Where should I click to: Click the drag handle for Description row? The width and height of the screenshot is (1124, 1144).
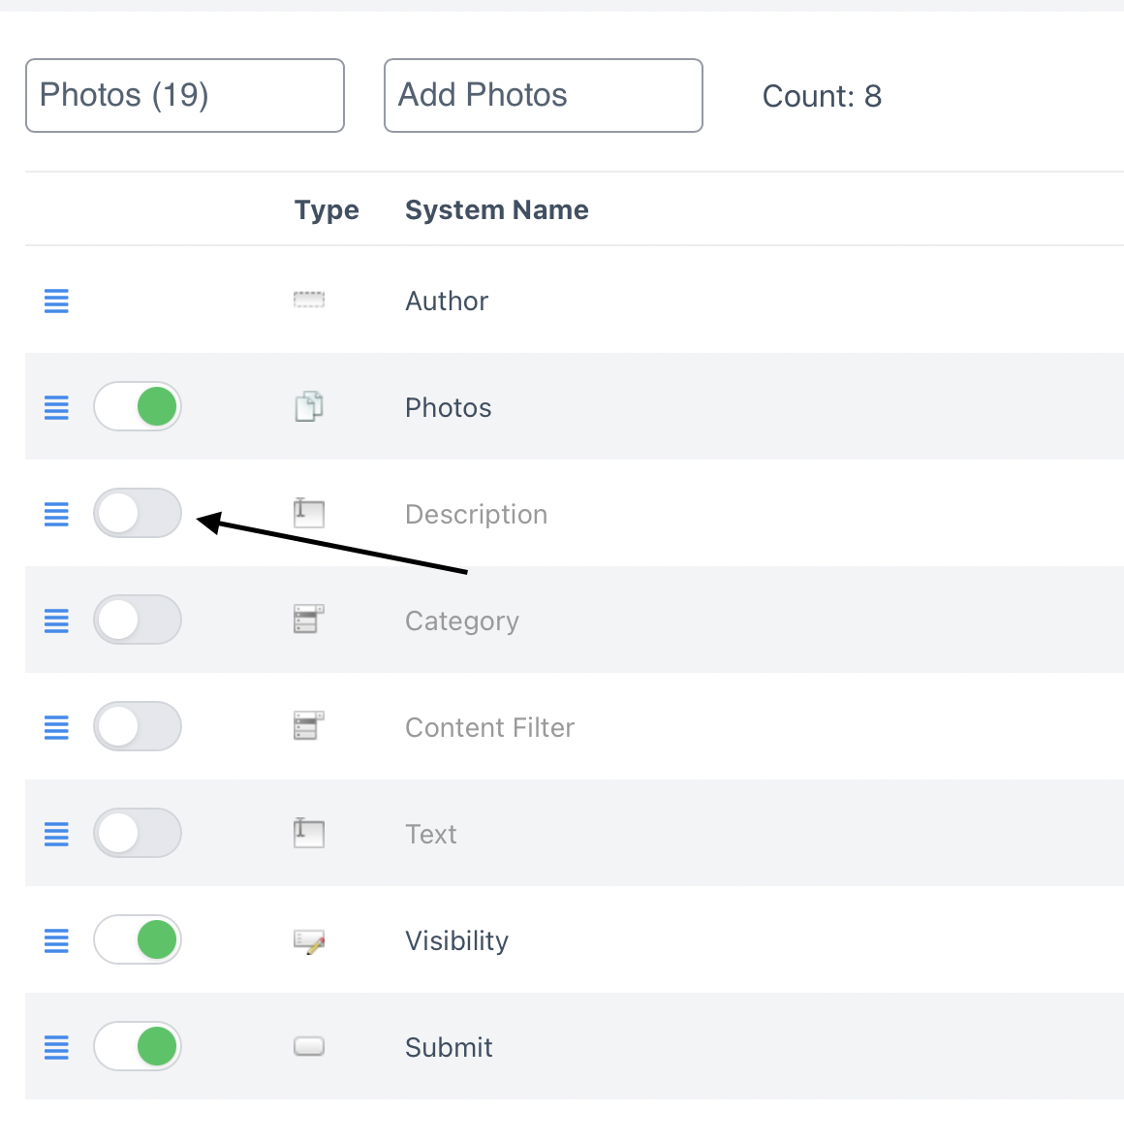point(56,514)
